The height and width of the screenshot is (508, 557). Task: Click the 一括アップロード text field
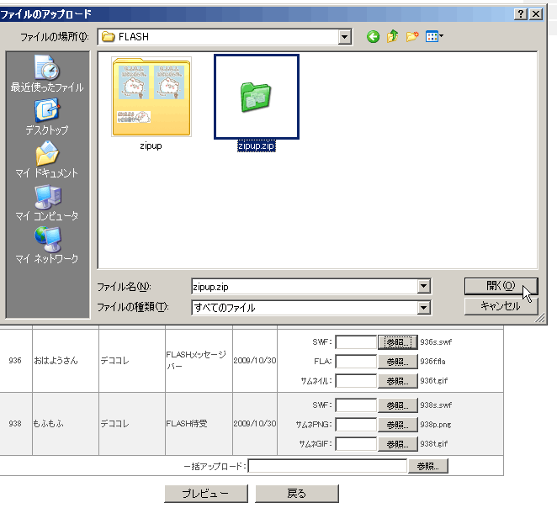pos(327,466)
